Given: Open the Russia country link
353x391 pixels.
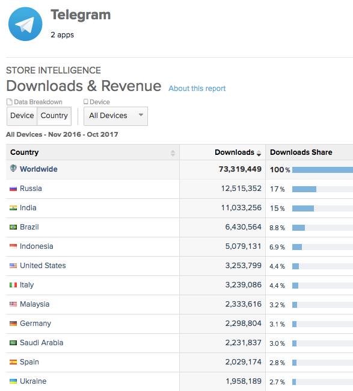Looking at the screenshot, I should (x=31, y=189).
